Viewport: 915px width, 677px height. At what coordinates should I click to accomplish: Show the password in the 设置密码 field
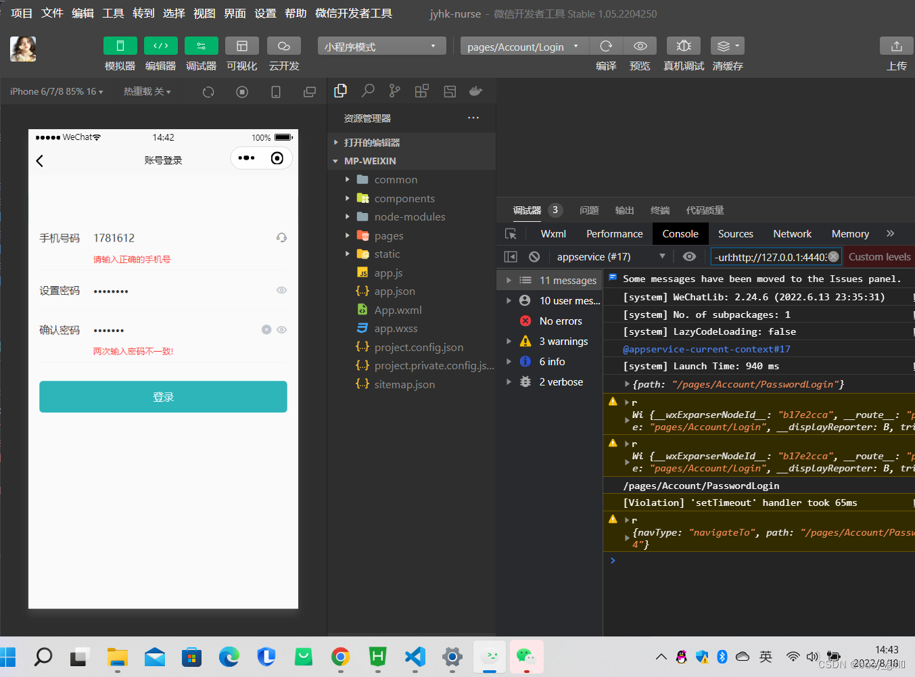pyautogui.click(x=281, y=290)
